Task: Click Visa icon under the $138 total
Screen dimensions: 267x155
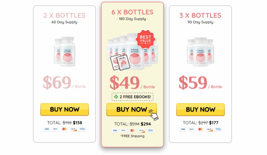Action: click(47, 129)
